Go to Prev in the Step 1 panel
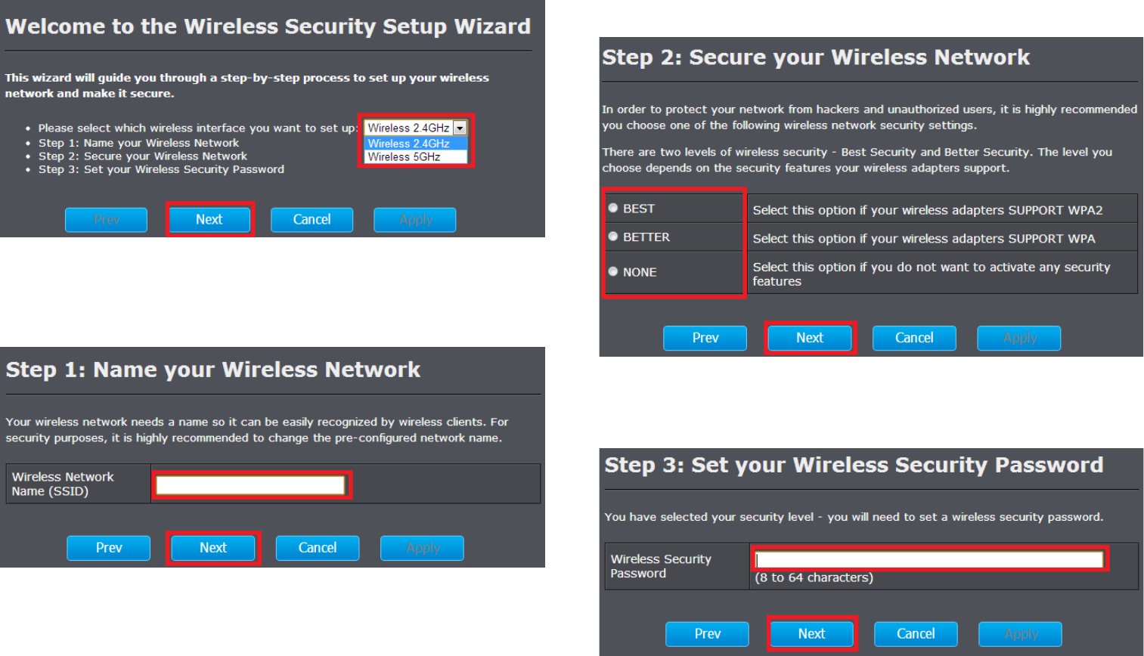The width and height of the screenshot is (1144, 656). point(109,548)
